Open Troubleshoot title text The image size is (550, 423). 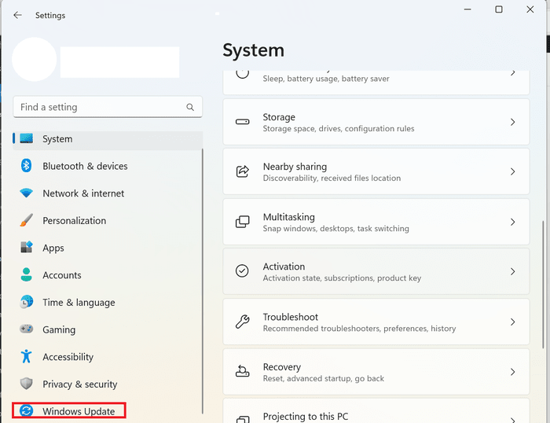[291, 317]
